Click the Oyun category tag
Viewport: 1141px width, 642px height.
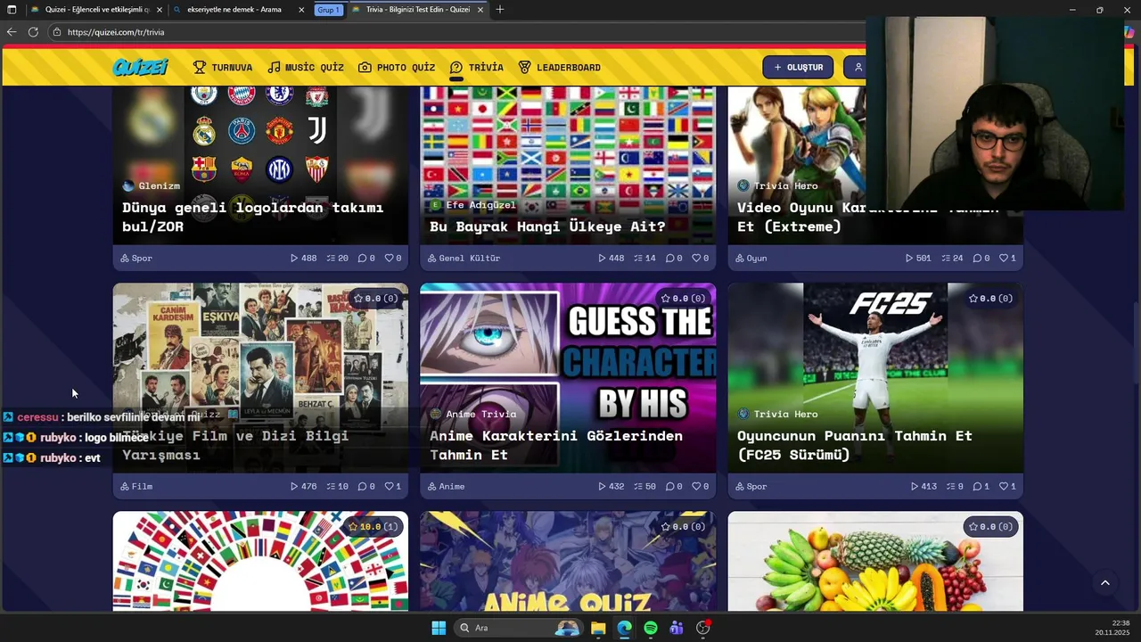pyautogui.click(x=751, y=258)
